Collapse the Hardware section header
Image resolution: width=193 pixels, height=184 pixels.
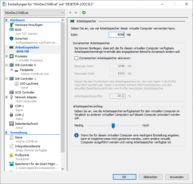pyautogui.click(x=6, y=20)
